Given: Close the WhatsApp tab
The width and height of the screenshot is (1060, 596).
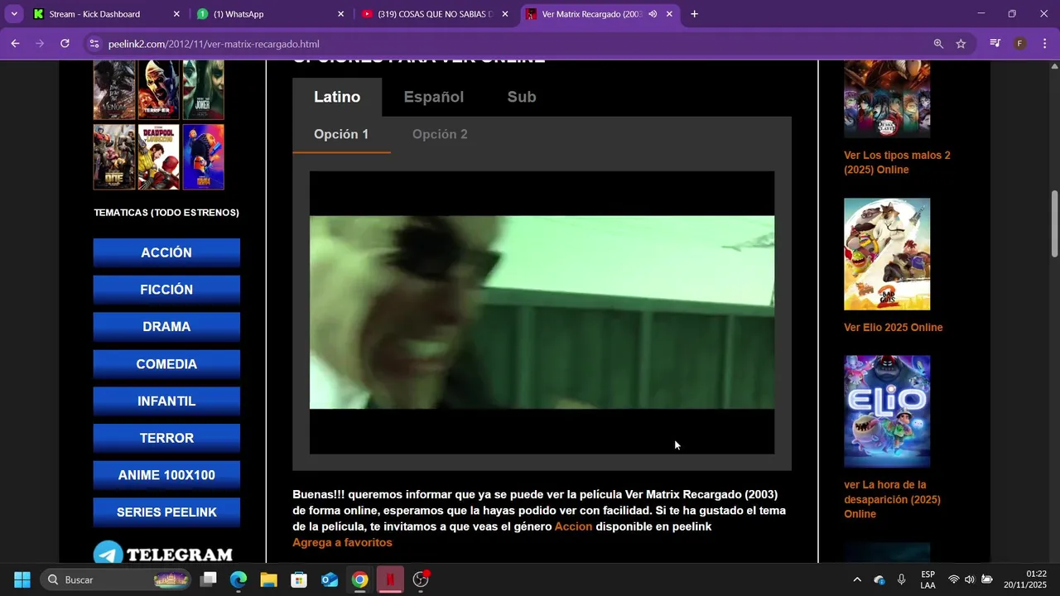Looking at the screenshot, I should 340,14.
